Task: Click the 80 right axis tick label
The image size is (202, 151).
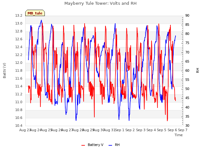Action: click(x=187, y=34)
